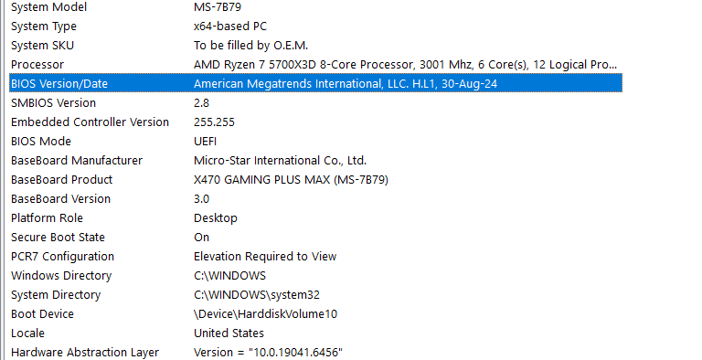Select the SMBIOS Version row
The image size is (702, 360).
pos(315,103)
